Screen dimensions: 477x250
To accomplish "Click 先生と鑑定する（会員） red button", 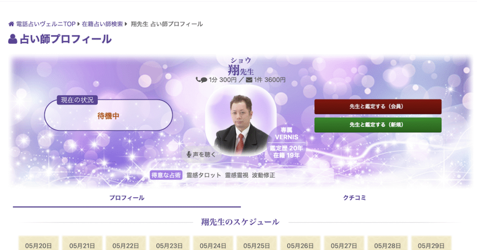I will (378, 106).
